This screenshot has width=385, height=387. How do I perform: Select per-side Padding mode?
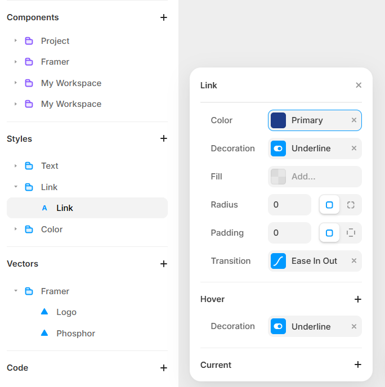351,233
